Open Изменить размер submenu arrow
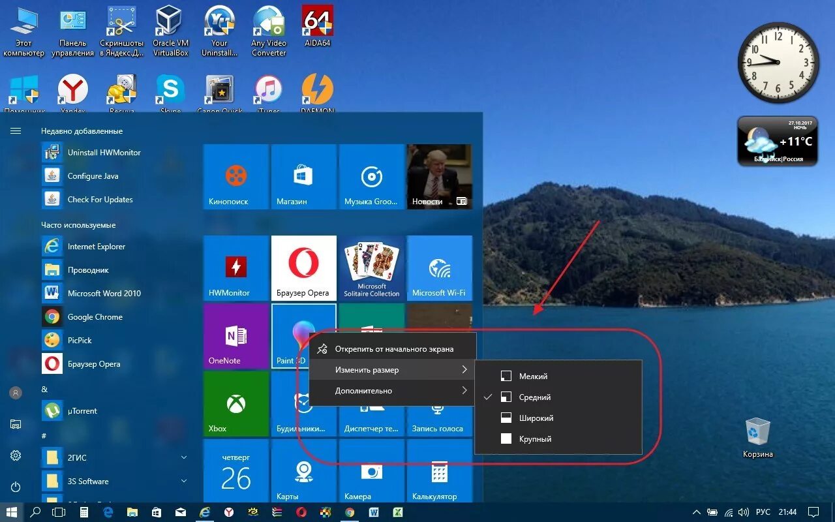The image size is (835, 522). coord(464,370)
